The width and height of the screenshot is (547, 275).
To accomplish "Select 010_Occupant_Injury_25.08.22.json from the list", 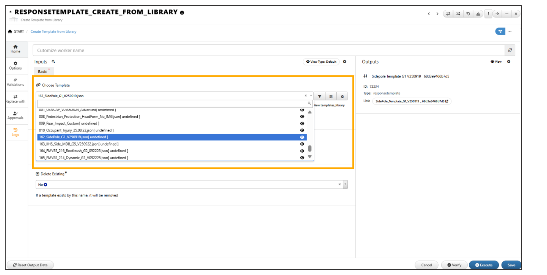I will point(76,130).
